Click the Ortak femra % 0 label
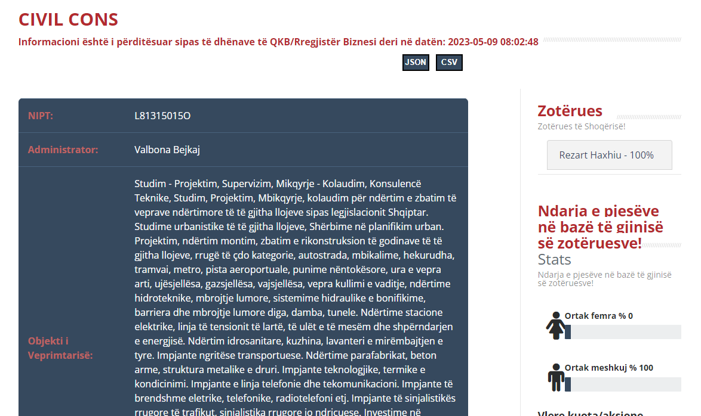 point(598,316)
